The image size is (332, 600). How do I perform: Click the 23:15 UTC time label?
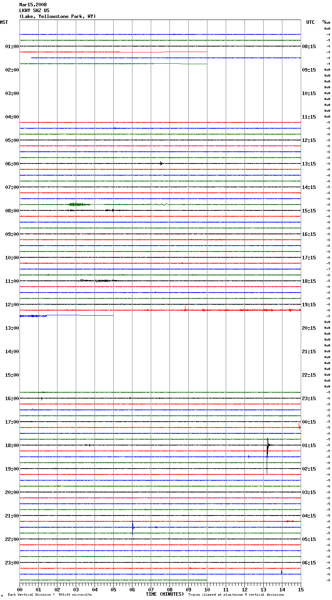pyautogui.click(x=309, y=399)
